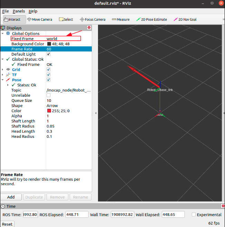Screen dimensions: 225x227
Task: Activate the Move Camera tool
Action: (x=39, y=19)
